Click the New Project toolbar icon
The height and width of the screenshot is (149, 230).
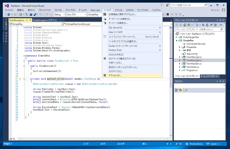click(21, 15)
